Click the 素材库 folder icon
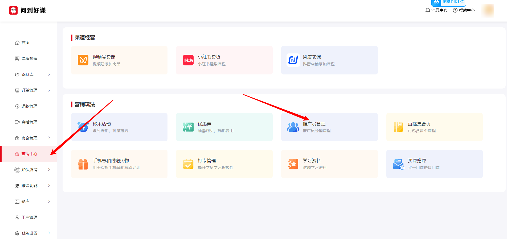The image size is (507, 239). pos(17,74)
